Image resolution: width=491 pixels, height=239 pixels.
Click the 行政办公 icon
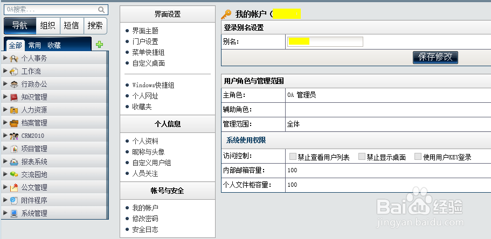14,84
